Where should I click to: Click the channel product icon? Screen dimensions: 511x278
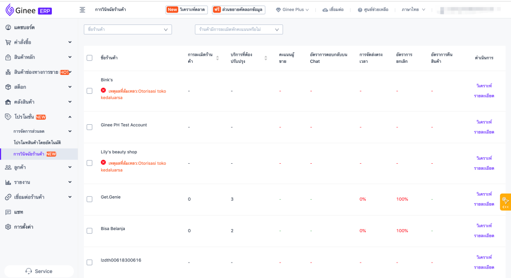8,72
